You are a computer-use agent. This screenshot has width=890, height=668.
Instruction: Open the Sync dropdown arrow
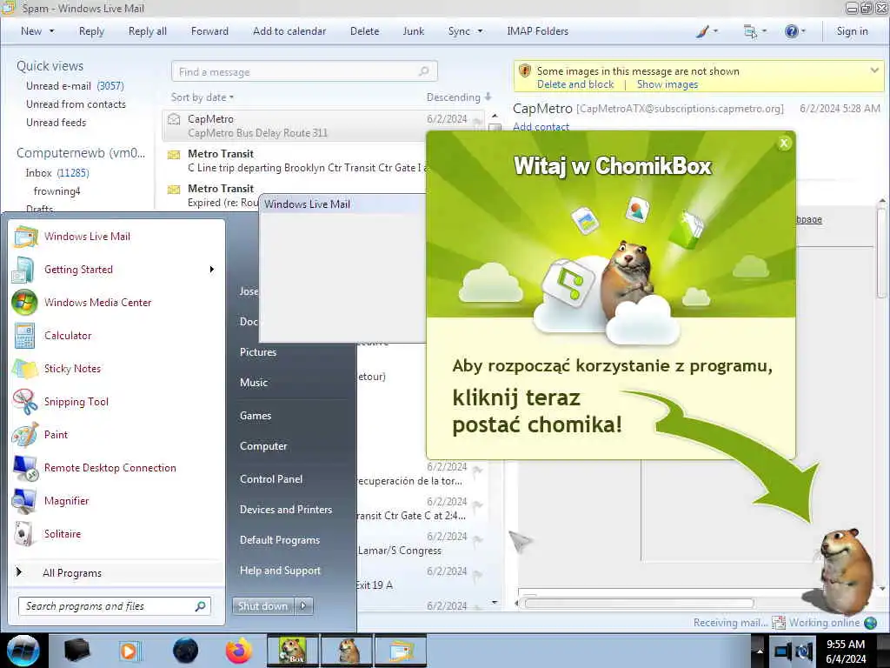(x=480, y=31)
